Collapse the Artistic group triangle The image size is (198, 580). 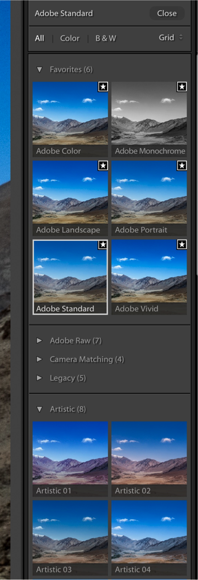(40, 409)
